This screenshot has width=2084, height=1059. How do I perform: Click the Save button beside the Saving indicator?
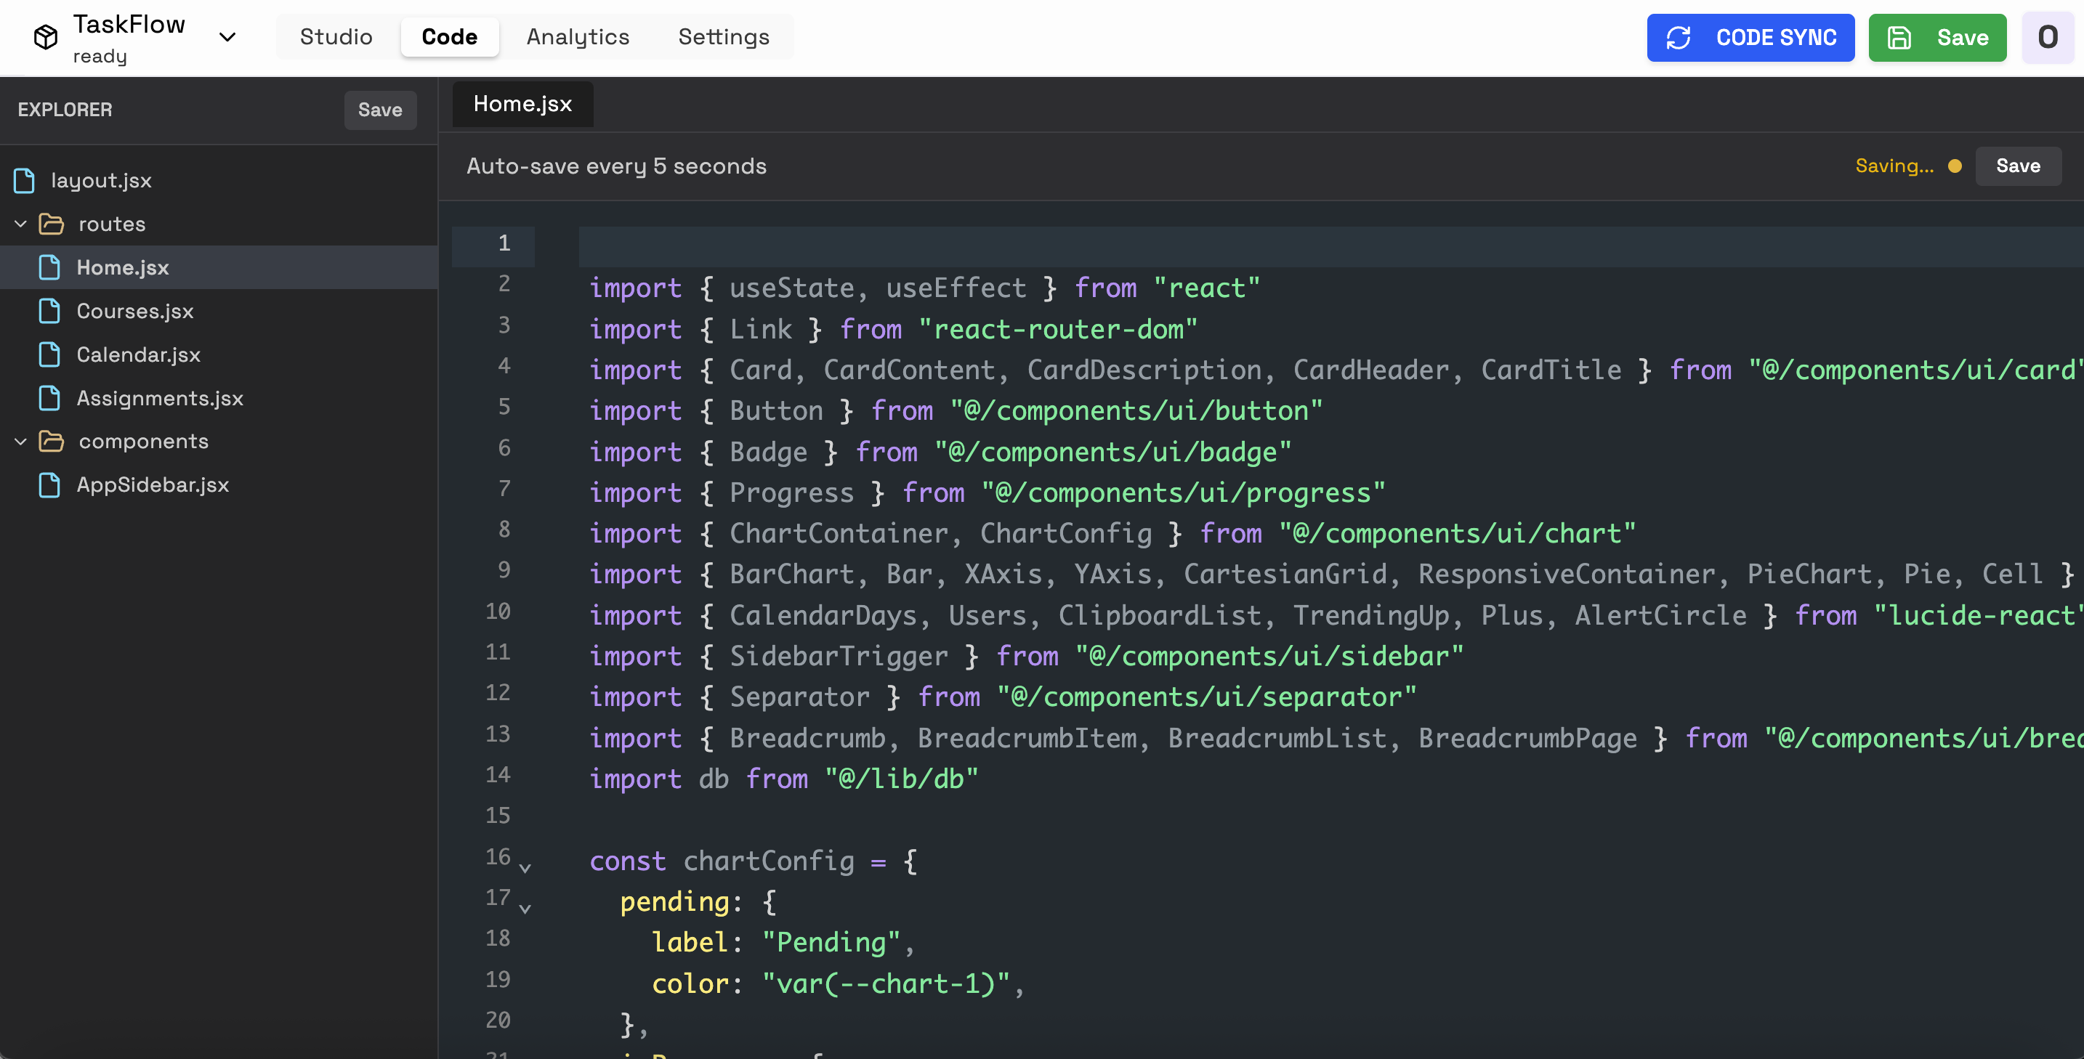[2017, 166]
